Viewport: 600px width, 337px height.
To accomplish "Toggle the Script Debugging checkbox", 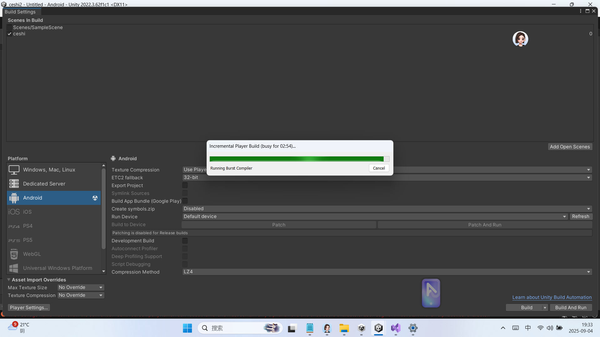I will click(x=185, y=264).
